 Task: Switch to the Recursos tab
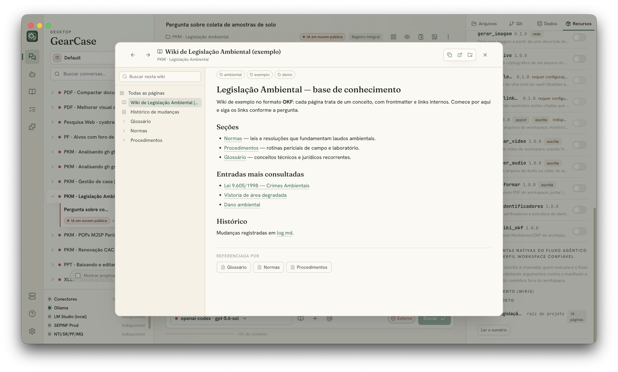[579, 24]
